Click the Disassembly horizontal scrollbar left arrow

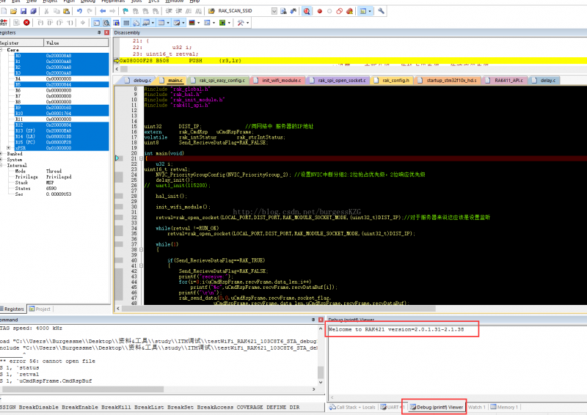pyautogui.click(x=117, y=70)
